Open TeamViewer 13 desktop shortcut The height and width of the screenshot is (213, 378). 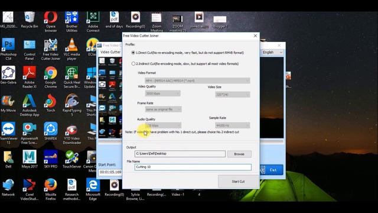click(8, 133)
